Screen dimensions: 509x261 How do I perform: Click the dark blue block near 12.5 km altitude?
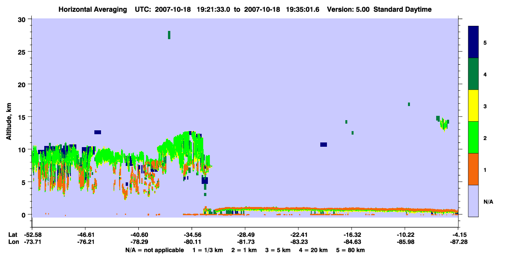click(97, 132)
